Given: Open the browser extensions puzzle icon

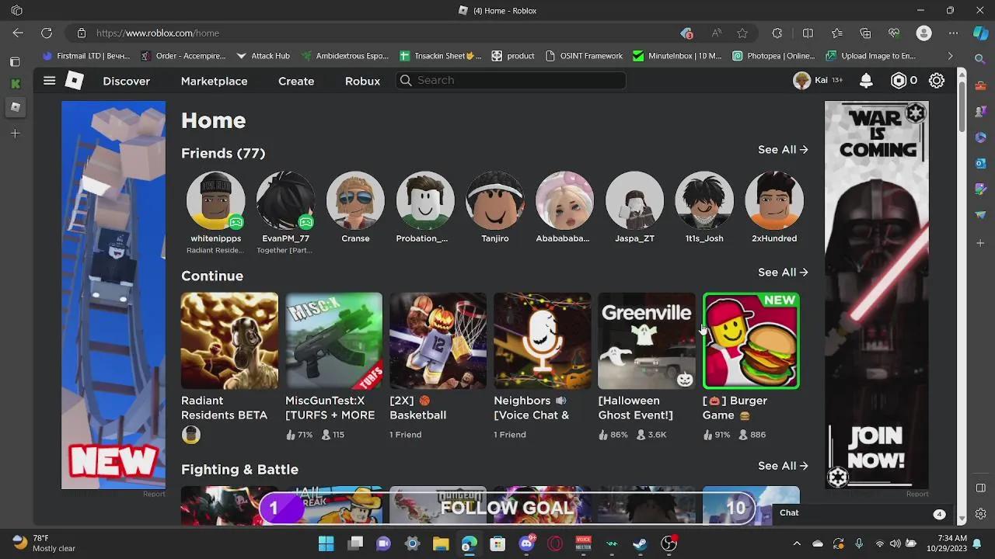Looking at the screenshot, I should (x=777, y=33).
